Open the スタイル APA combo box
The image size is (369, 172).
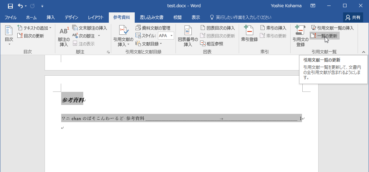point(166,36)
